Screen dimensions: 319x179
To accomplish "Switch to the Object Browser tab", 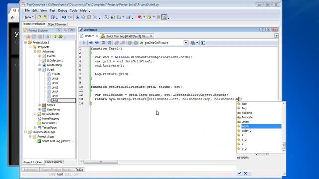I will pyautogui.click(x=57, y=24).
